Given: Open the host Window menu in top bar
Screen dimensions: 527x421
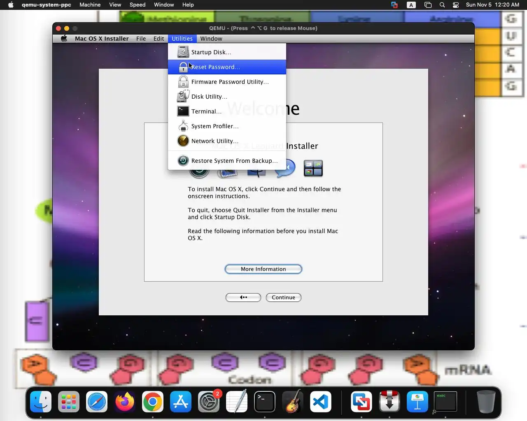Looking at the screenshot, I should [164, 5].
